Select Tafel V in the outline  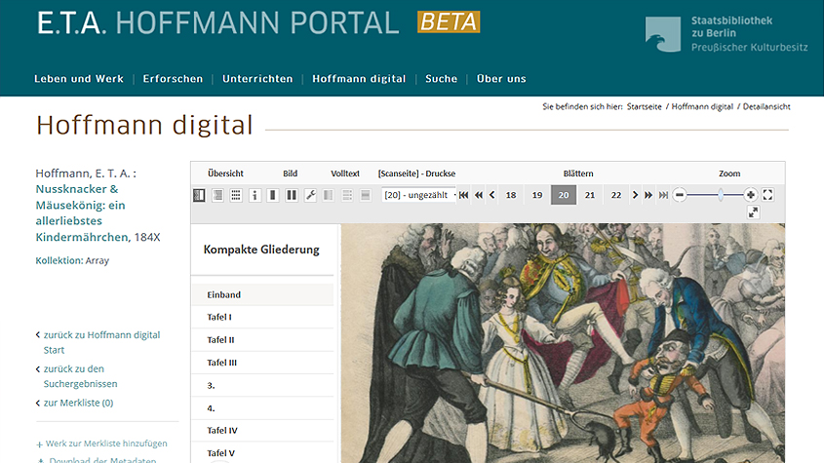click(262, 452)
